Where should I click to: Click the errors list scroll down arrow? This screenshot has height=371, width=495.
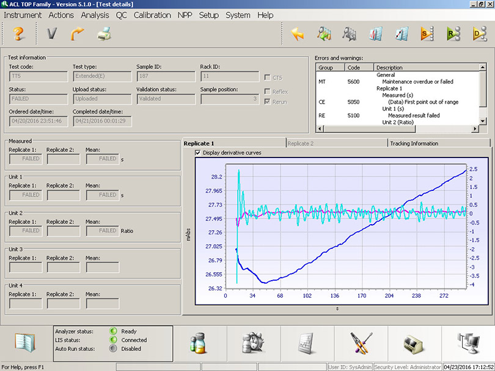pyautogui.click(x=482, y=121)
